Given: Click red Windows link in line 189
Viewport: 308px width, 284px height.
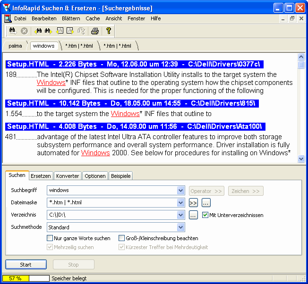Looking at the screenshot, I should pyautogui.click(x=51, y=83).
